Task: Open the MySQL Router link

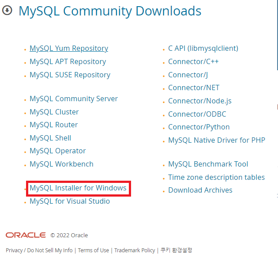Action: click(53, 125)
